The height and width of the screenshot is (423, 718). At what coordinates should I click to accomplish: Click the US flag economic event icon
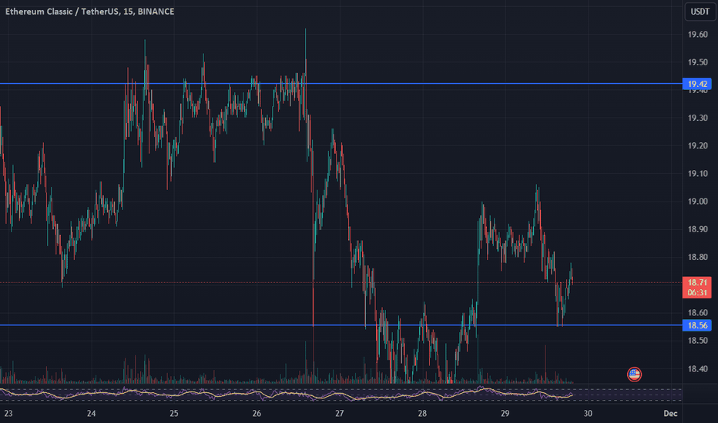coord(634,375)
